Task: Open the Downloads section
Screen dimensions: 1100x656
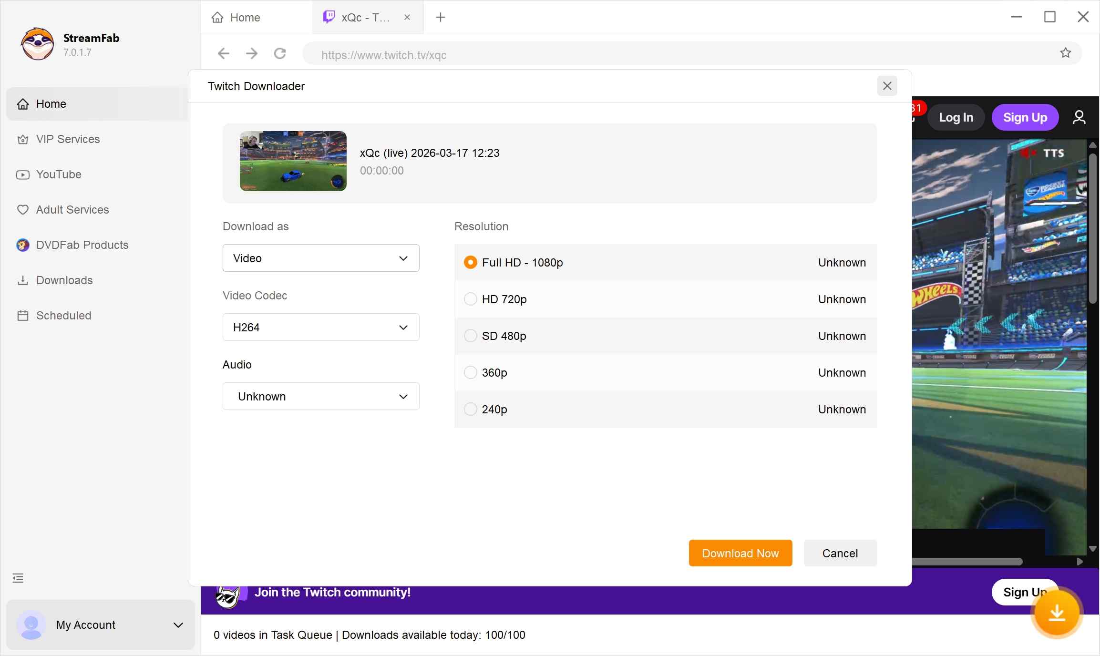Action: tap(64, 280)
